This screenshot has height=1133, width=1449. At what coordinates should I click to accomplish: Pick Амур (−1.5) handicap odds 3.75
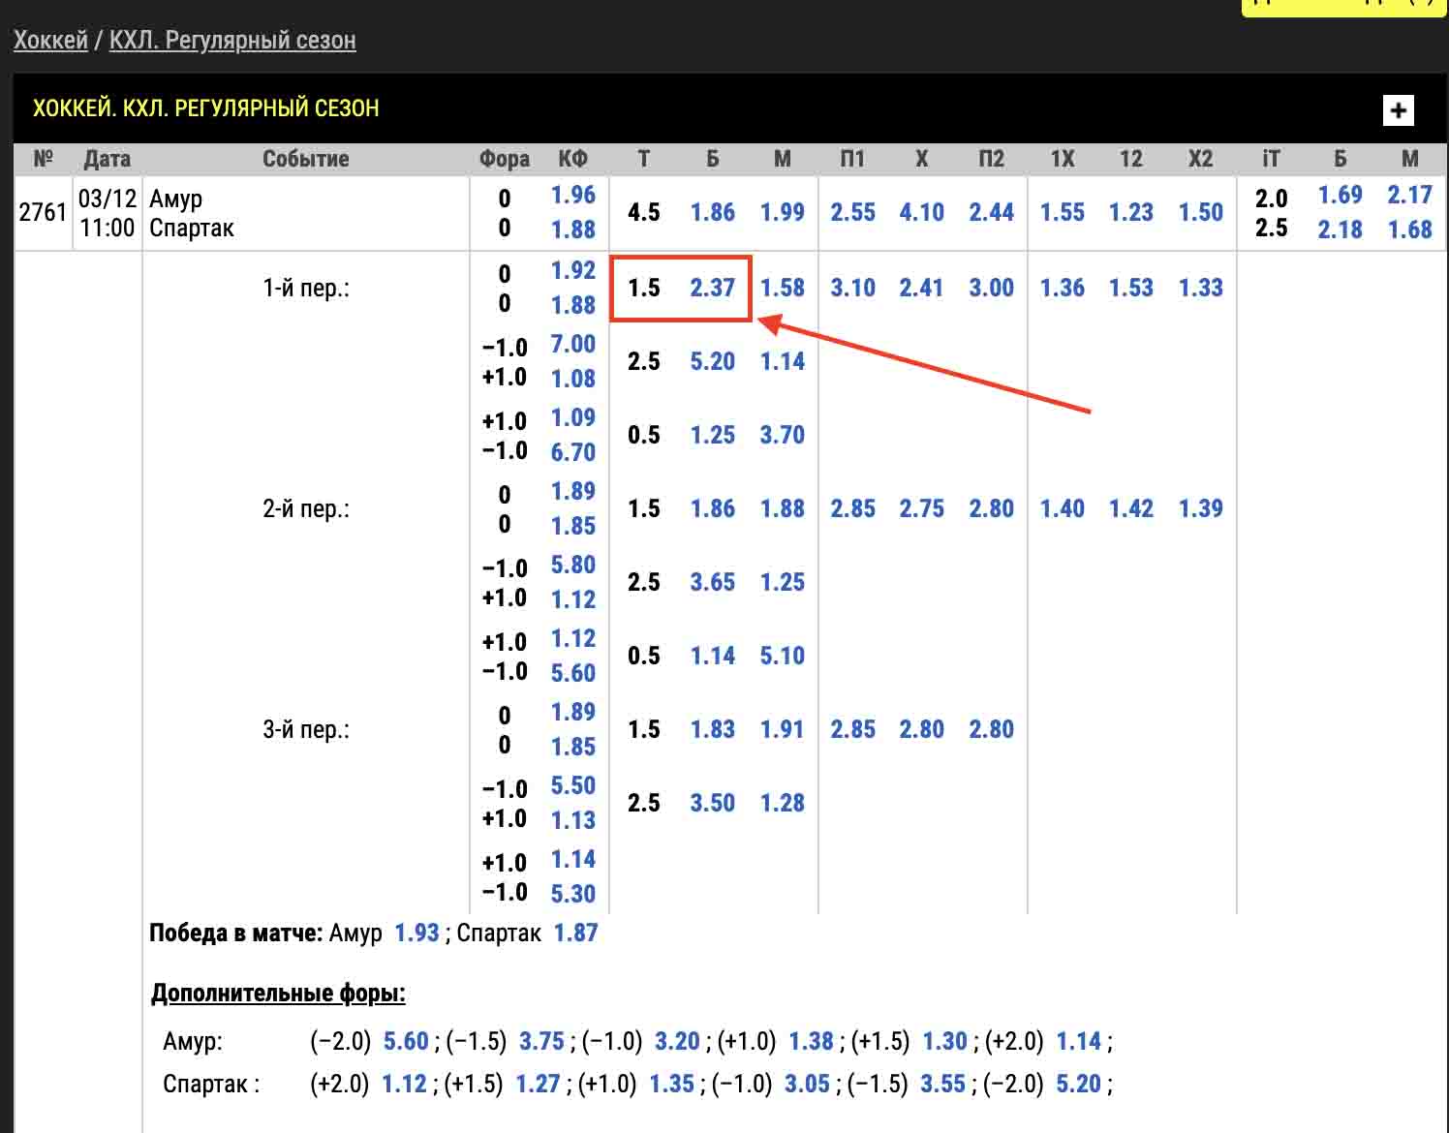pos(541,1041)
